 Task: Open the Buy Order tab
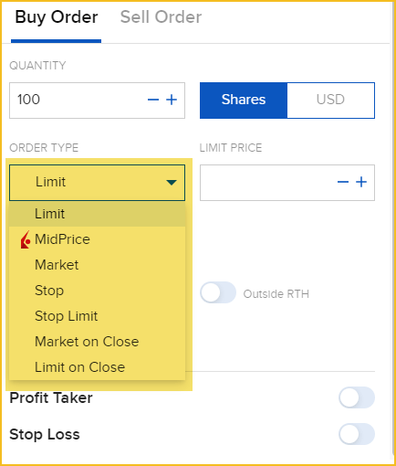57,17
